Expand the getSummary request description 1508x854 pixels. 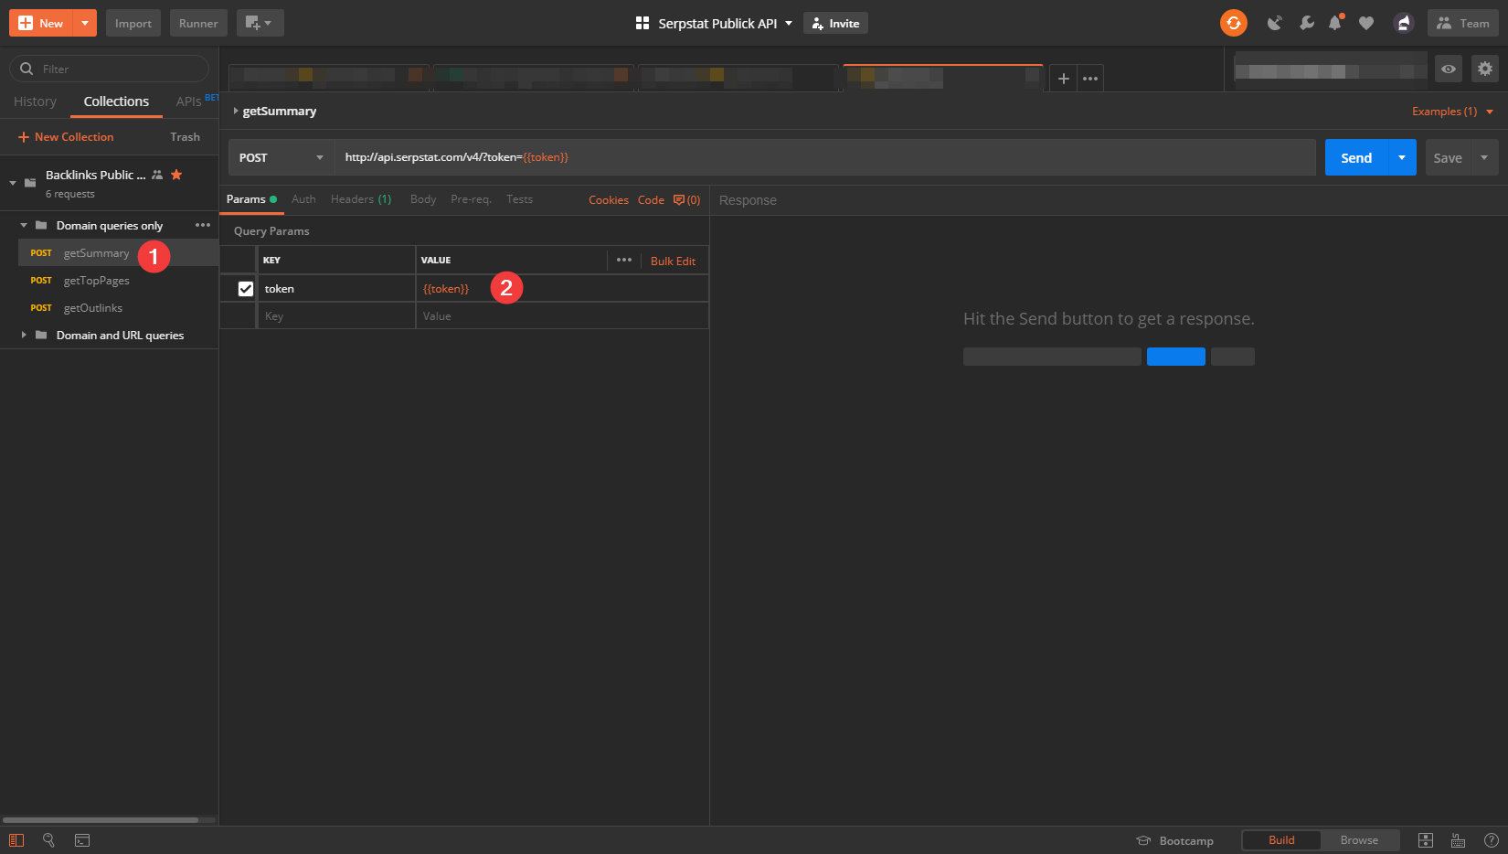(x=236, y=112)
